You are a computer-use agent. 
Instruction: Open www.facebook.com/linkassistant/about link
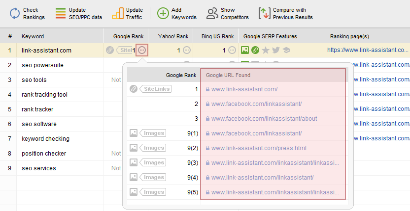click(264, 119)
